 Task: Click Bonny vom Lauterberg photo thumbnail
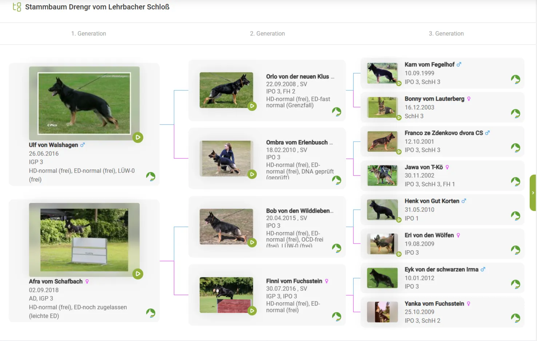pyautogui.click(x=382, y=107)
